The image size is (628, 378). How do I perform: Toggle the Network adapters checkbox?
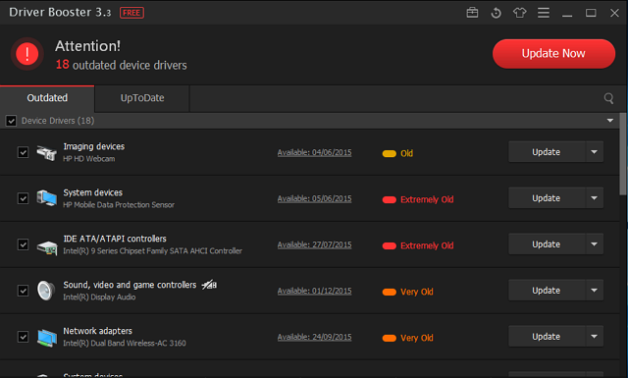(x=23, y=337)
